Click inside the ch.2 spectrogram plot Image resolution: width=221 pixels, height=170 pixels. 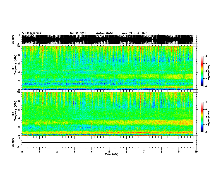click(108, 114)
